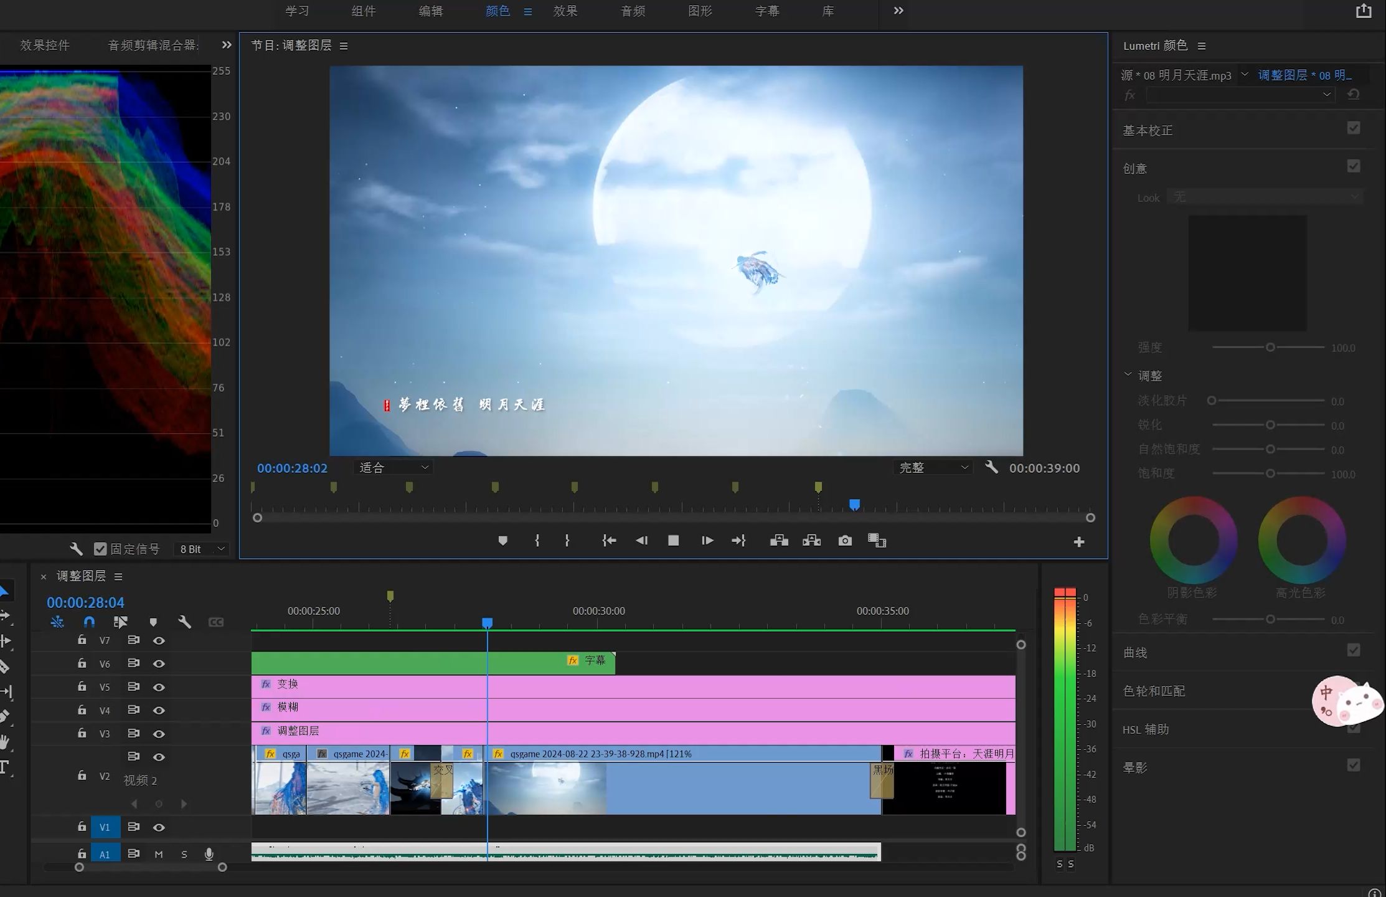Viewport: 1386px width, 897px height.
Task: Click the 饱和度 slider
Action: [x=1268, y=473]
